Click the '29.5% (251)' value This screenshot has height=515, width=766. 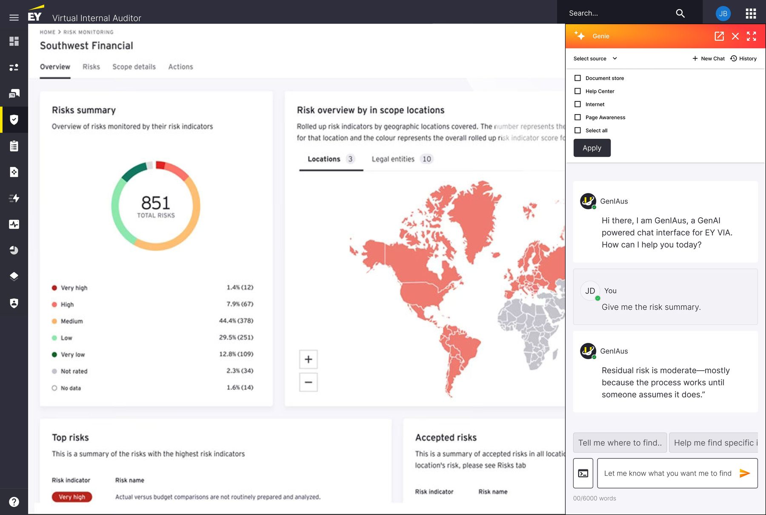coord(236,337)
